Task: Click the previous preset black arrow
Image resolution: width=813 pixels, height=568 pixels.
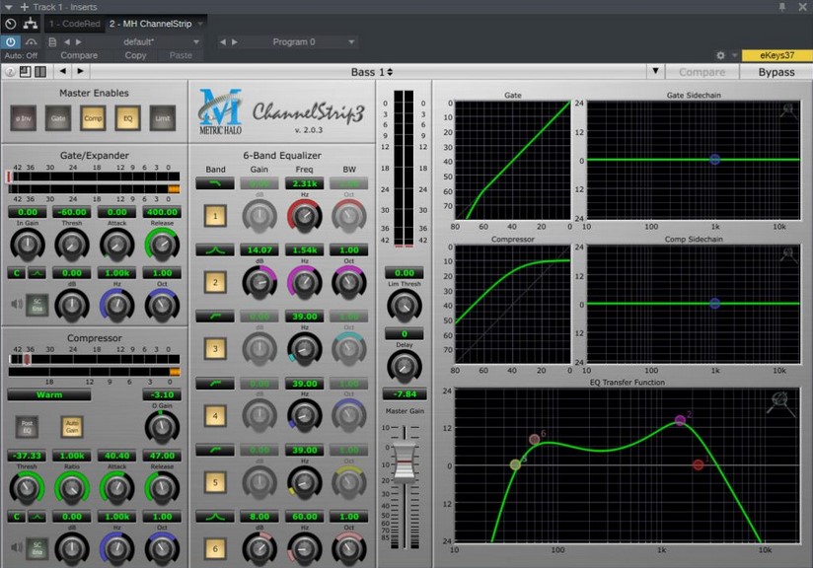Action: tap(63, 71)
